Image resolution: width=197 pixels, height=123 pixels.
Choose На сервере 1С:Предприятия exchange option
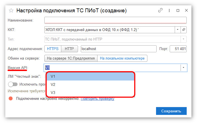click(71, 58)
